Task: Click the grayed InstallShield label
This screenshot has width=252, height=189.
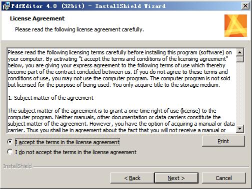Action: click(17, 166)
